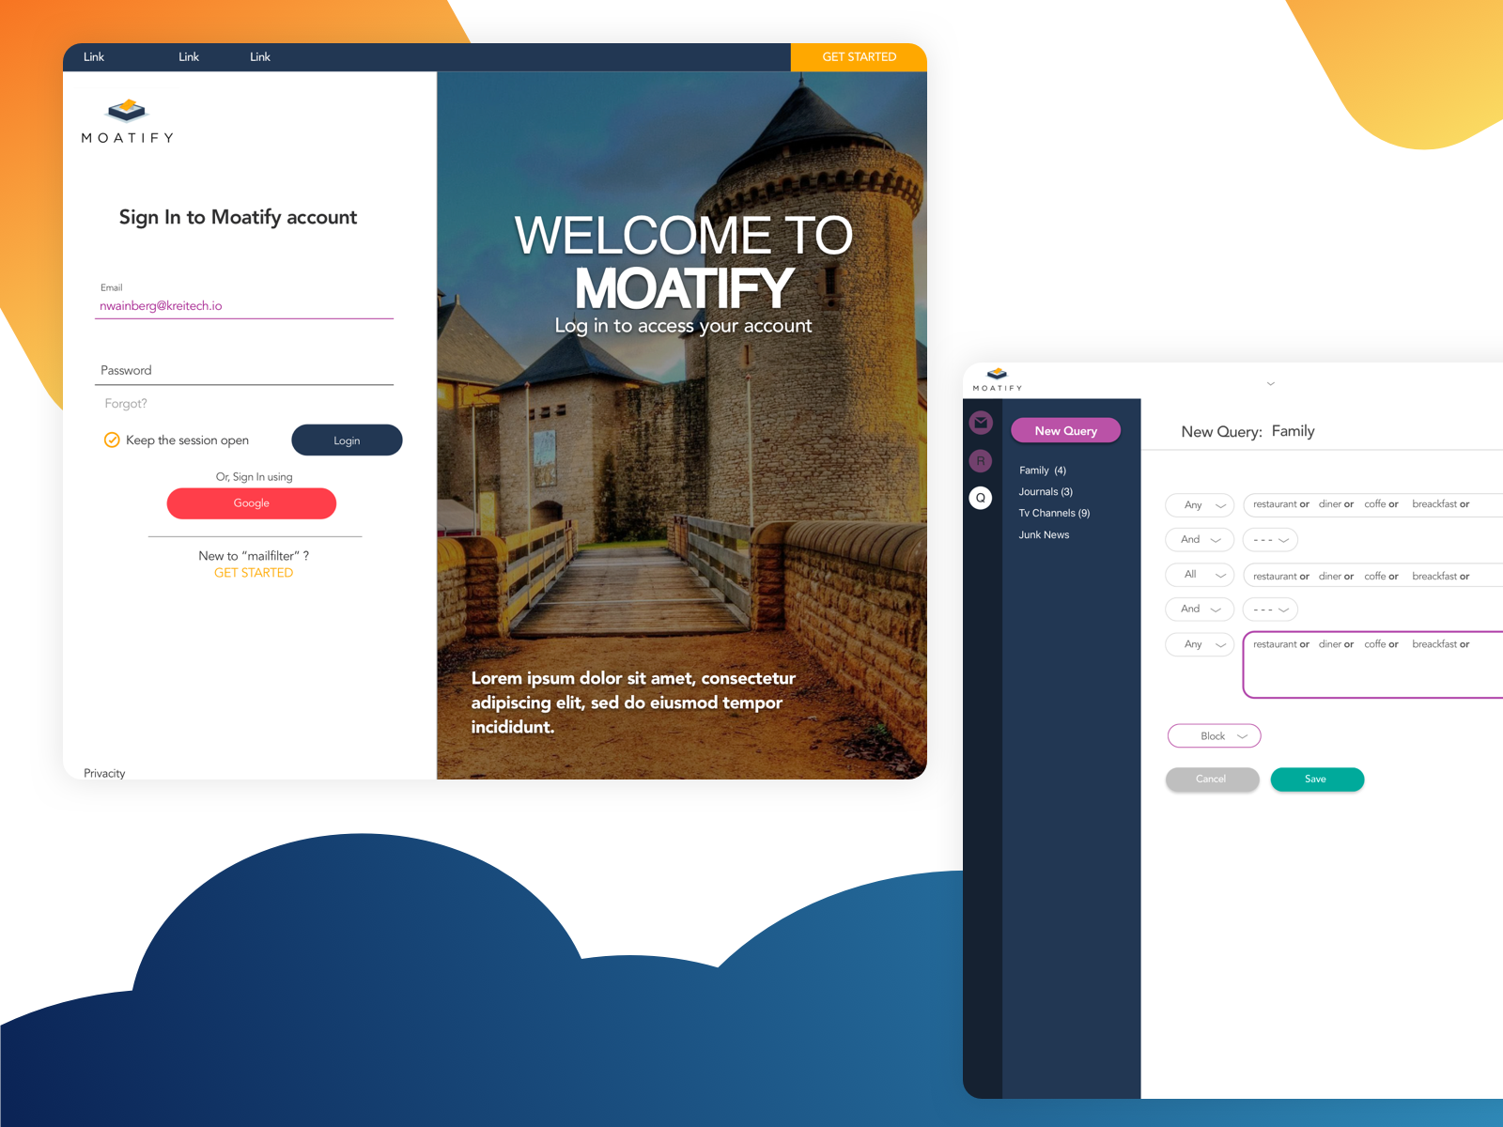Select the Journals (3) query in the sidebar
The height and width of the screenshot is (1127, 1503).
pyautogui.click(x=1046, y=492)
